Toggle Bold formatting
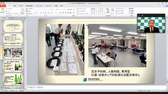 (36, 13)
